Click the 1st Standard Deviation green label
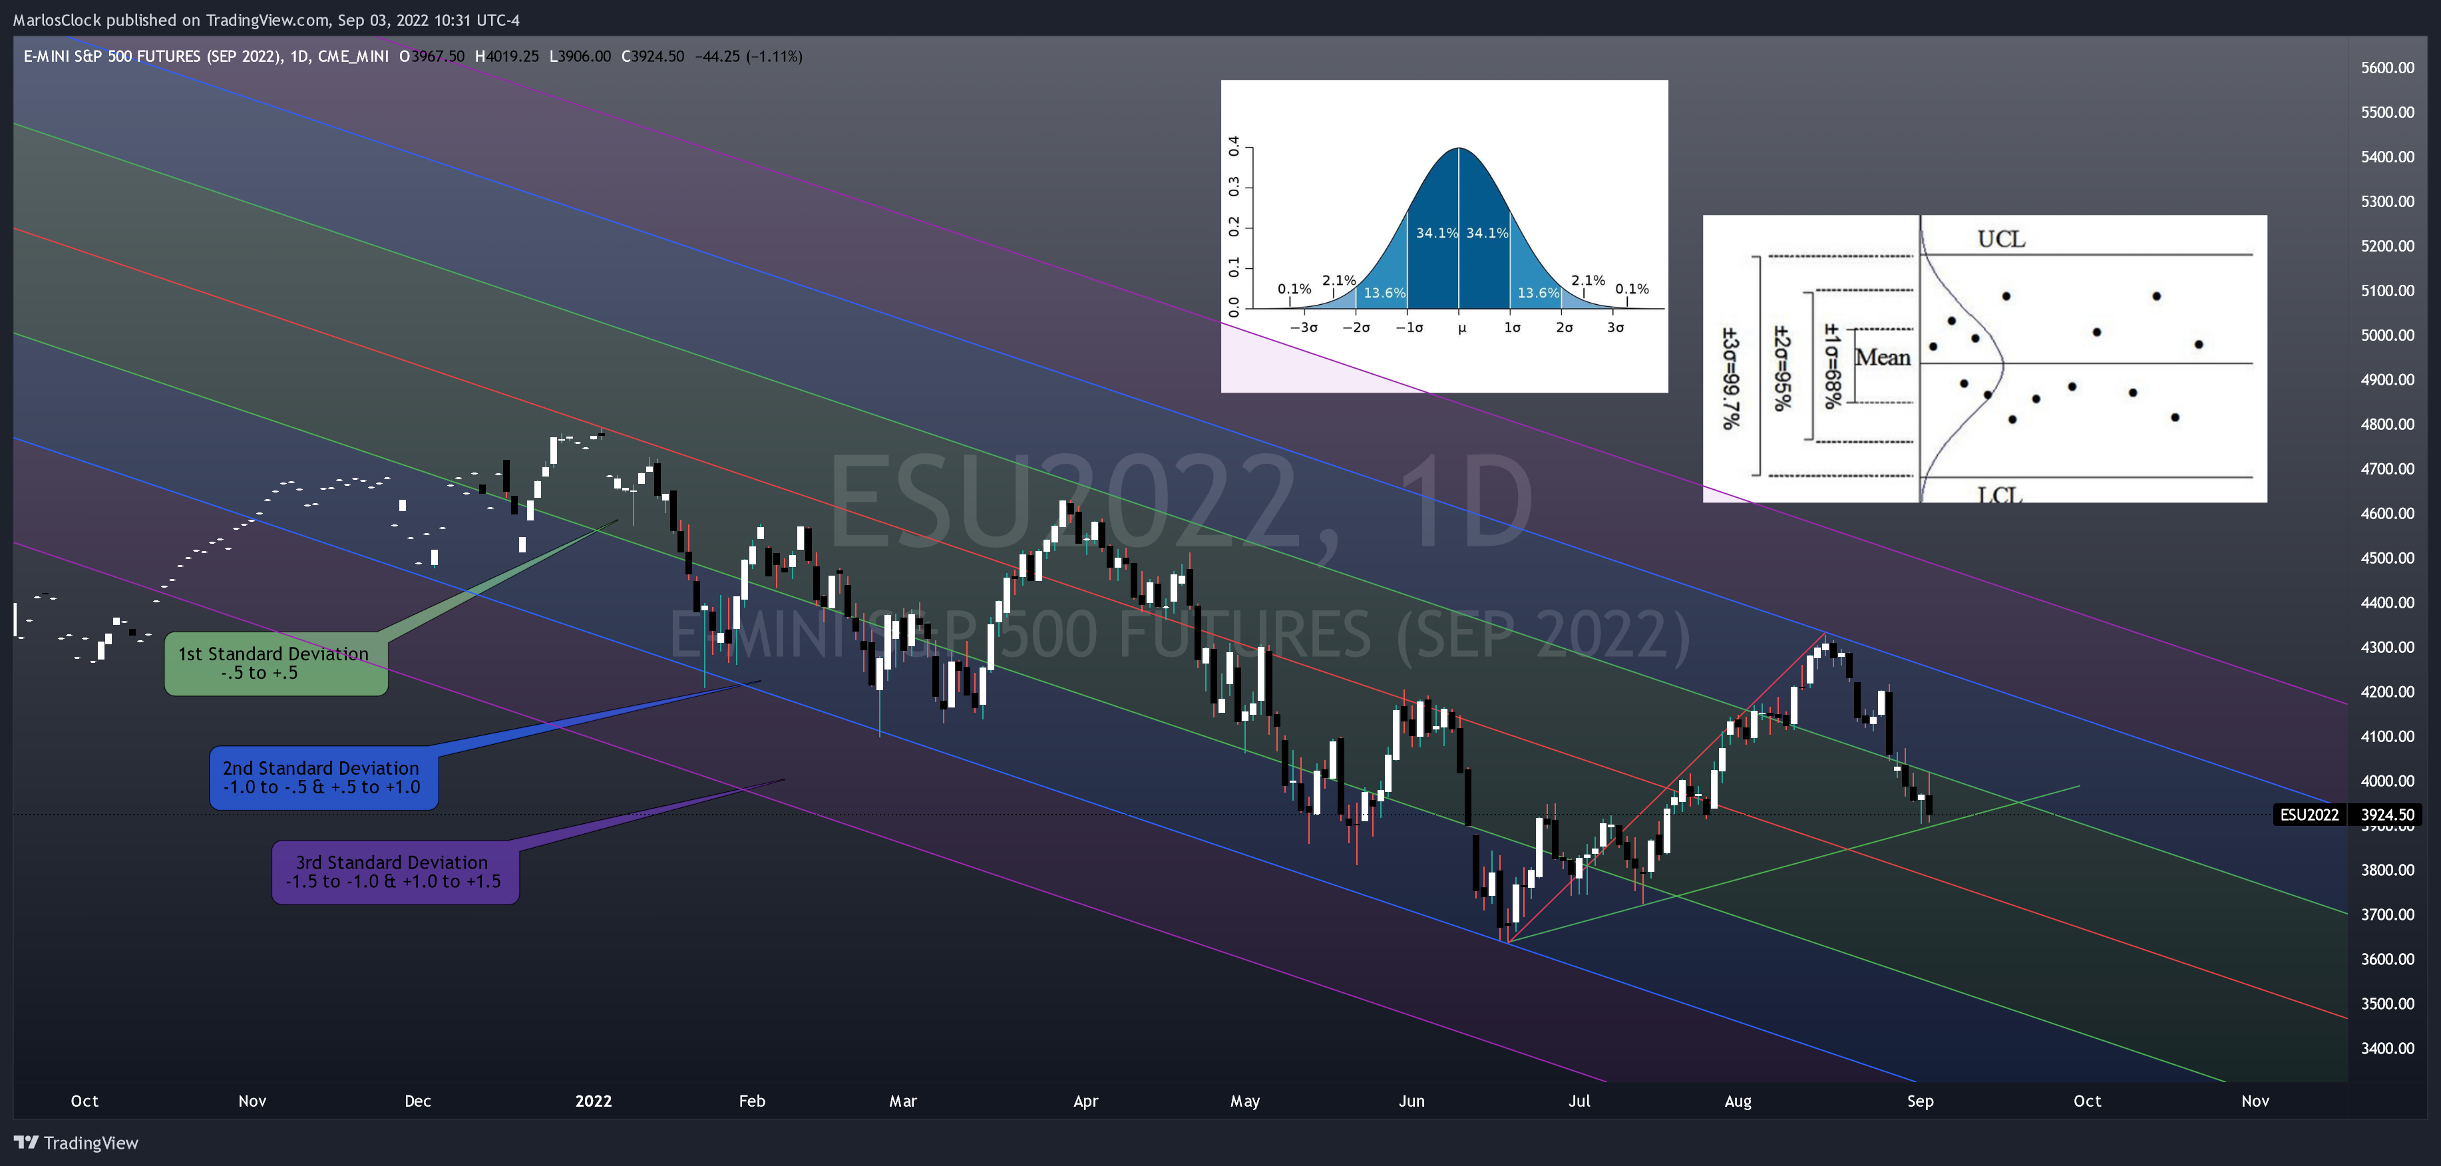The width and height of the screenshot is (2441, 1166). tap(276, 664)
